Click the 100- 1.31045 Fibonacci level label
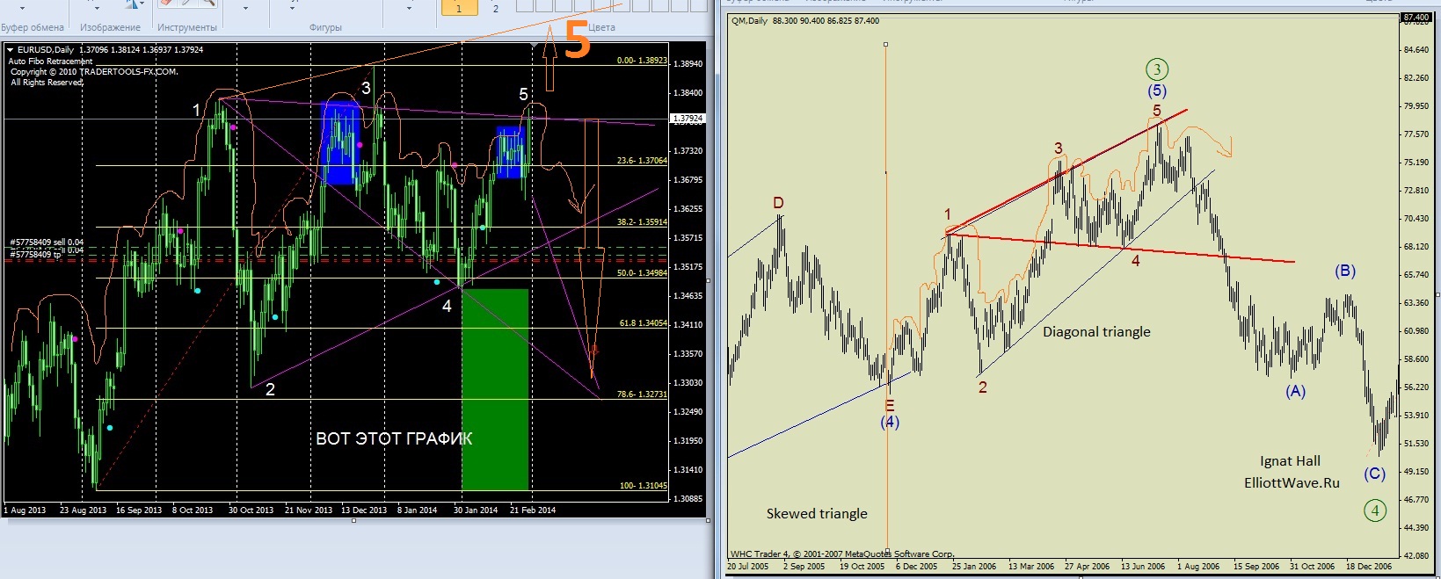Screen dimensions: 1441x579 click(x=644, y=486)
